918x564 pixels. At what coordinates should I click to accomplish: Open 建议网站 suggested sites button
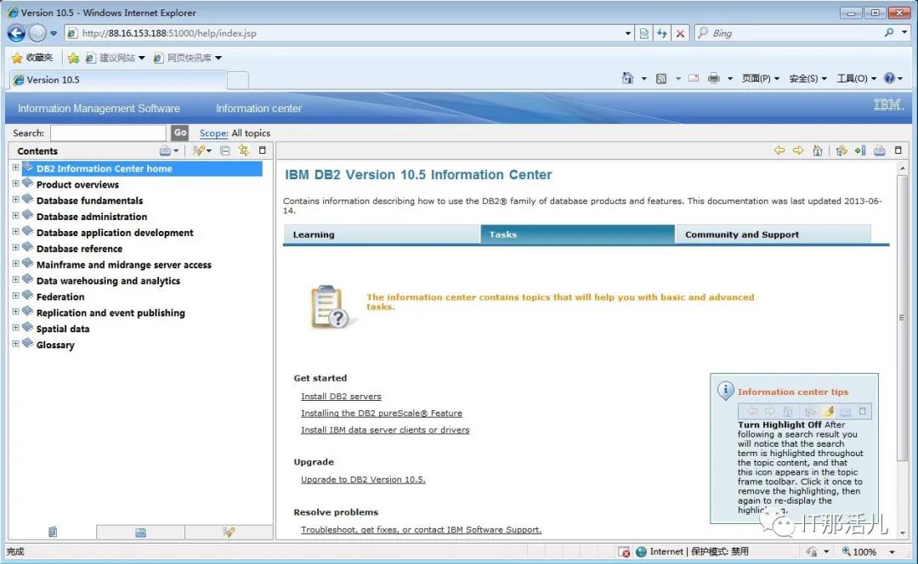[116, 58]
